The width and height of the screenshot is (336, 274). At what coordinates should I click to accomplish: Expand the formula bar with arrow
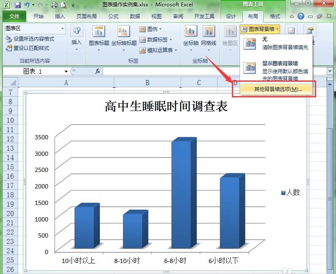tap(330, 71)
